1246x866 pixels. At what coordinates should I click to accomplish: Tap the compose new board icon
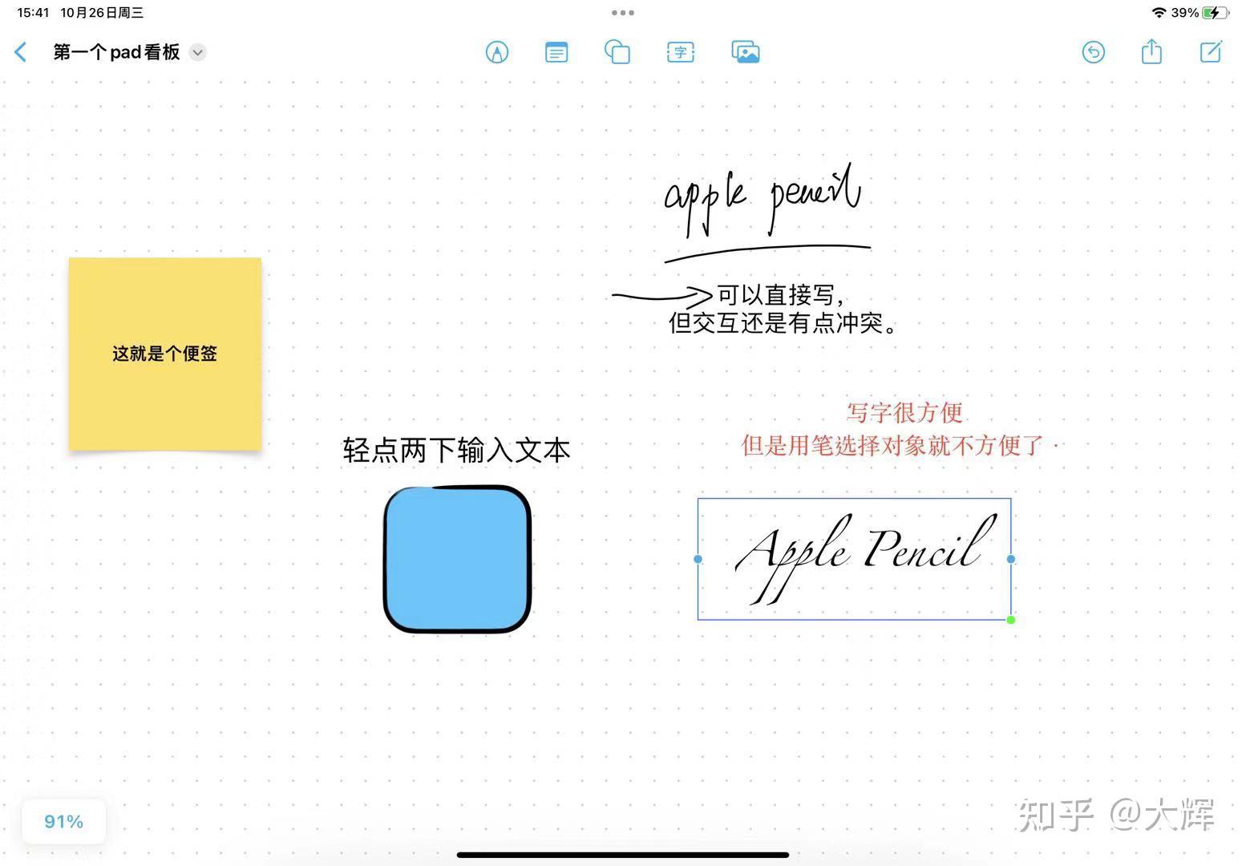coord(1211,51)
